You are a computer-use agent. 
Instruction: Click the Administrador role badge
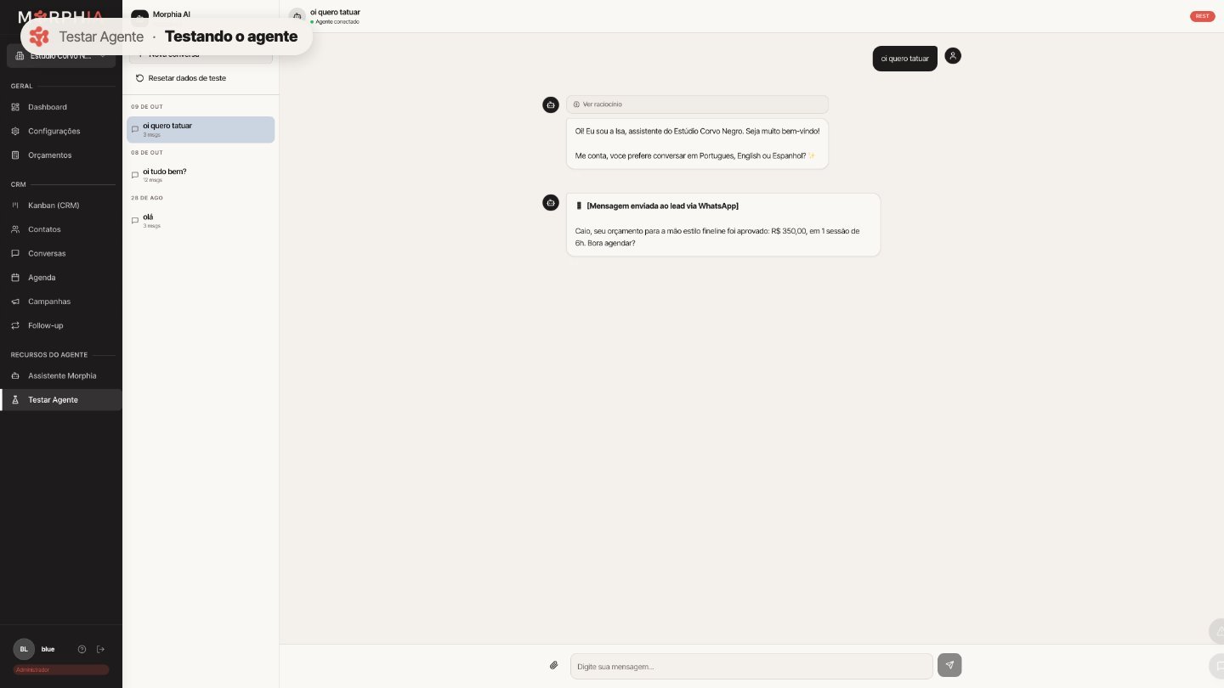[60, 669]
